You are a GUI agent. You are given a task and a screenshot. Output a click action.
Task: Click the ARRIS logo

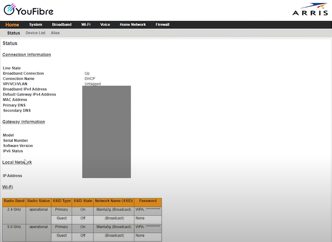tap(310, 11)
